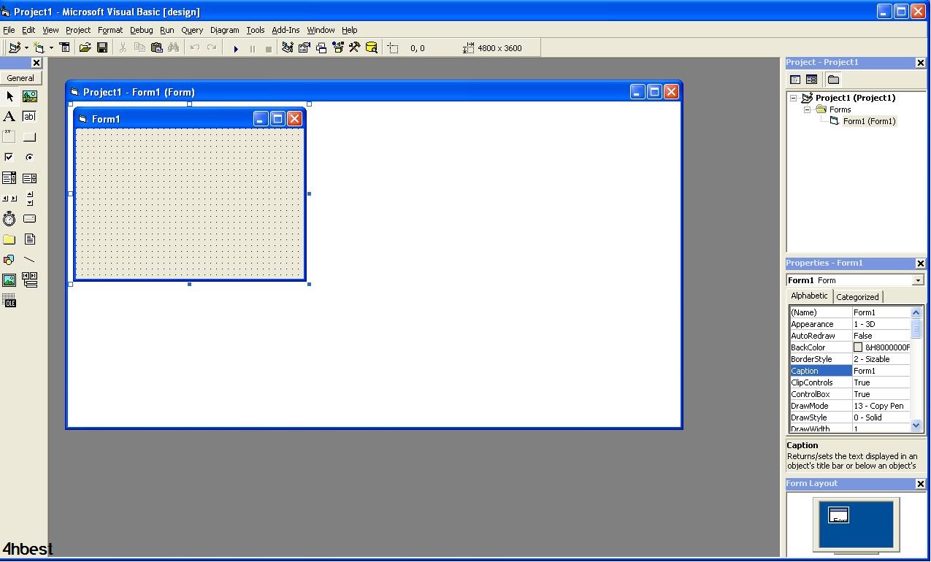This screenshot has height=562, width=931.
Task: Close the Form Layout panel
Action: point(920,484)
